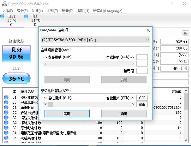Click the 484 小时 power-on hours field
Screen dimensions: 191x146
tap(174, 69)
